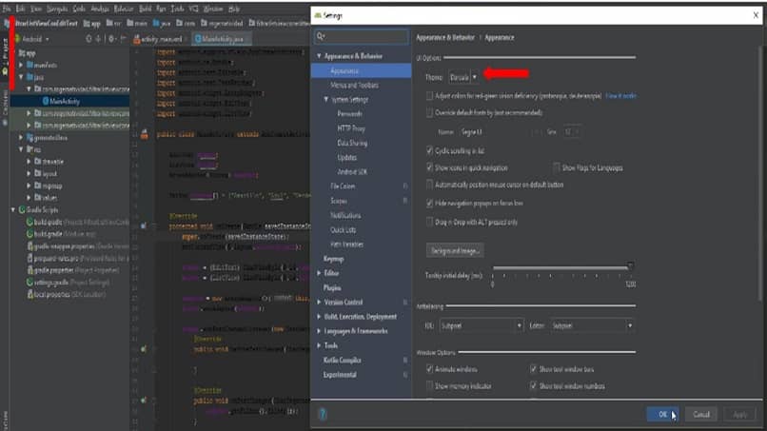Select Plugins in settings tree

(332, 287)
